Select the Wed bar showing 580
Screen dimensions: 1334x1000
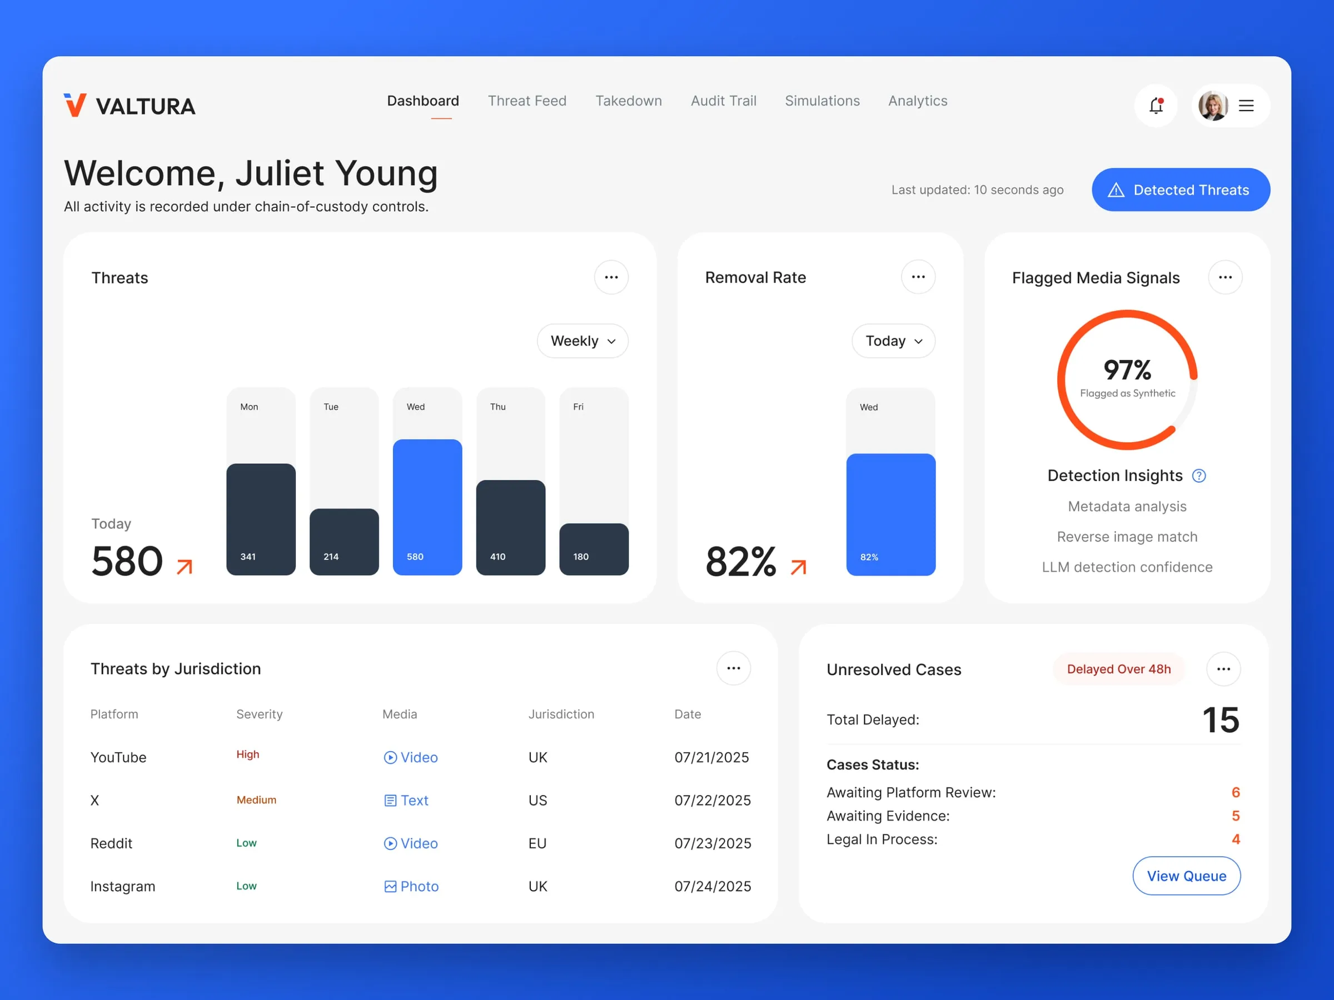pos(427,507)
